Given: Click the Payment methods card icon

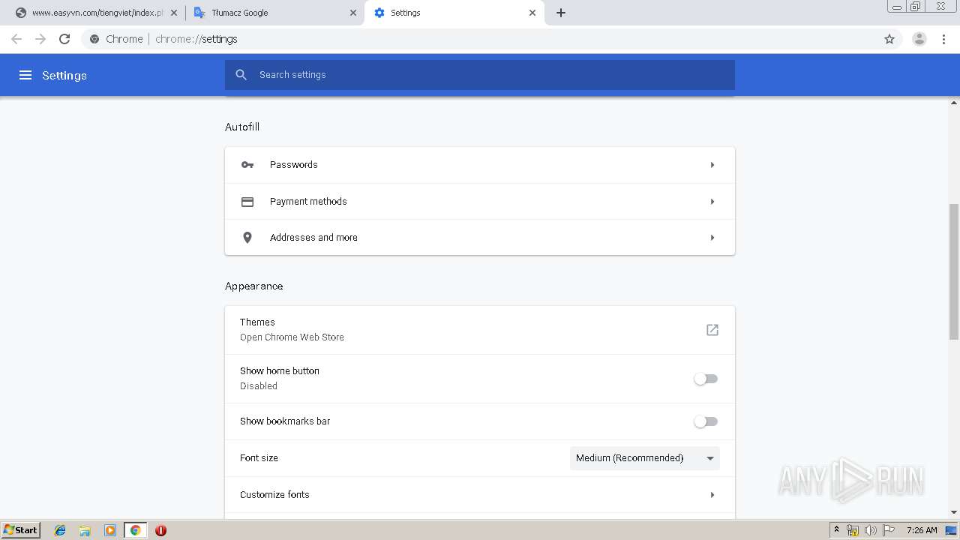Looking at the screenshot, I should click(x=247, y=202).
